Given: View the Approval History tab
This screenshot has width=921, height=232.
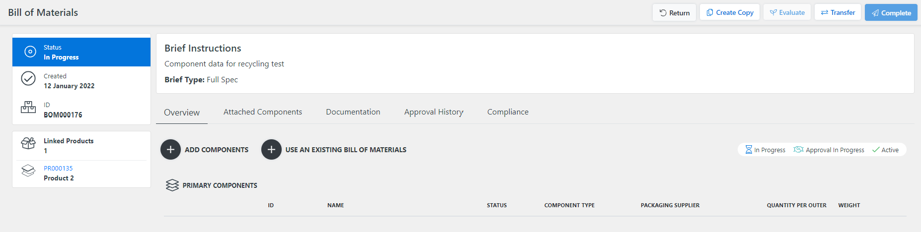Looking at the screenshot, I should 434,112.
